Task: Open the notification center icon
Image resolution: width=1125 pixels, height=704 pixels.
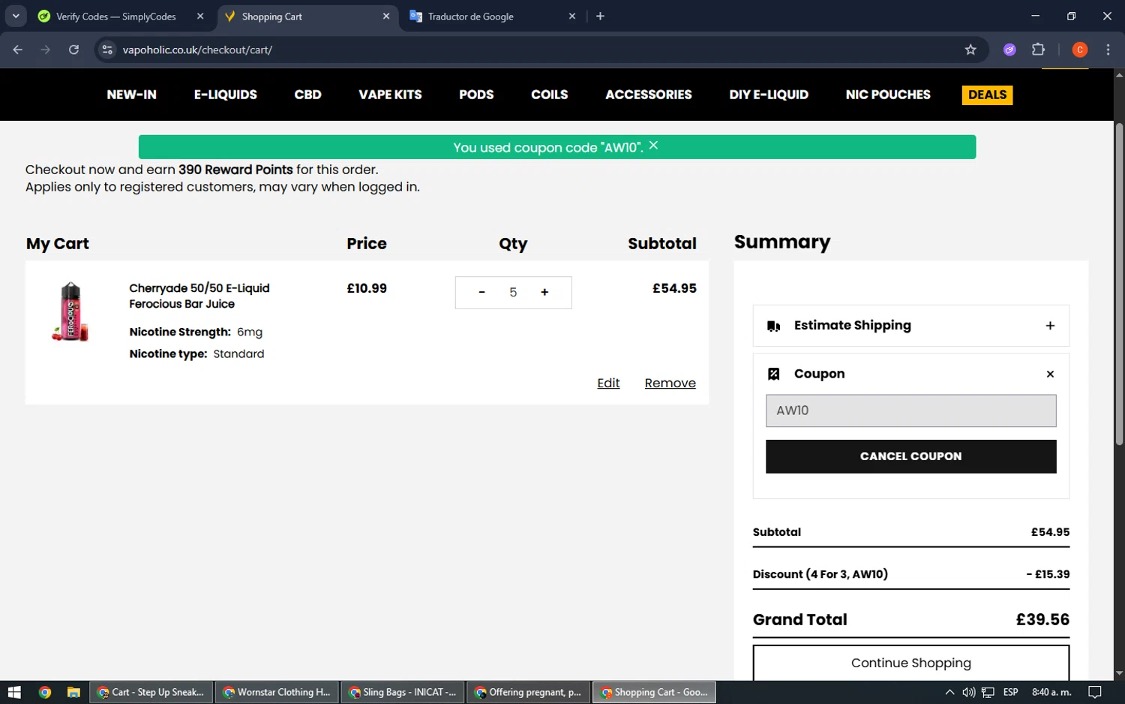Action: [x=1095, y=692]
